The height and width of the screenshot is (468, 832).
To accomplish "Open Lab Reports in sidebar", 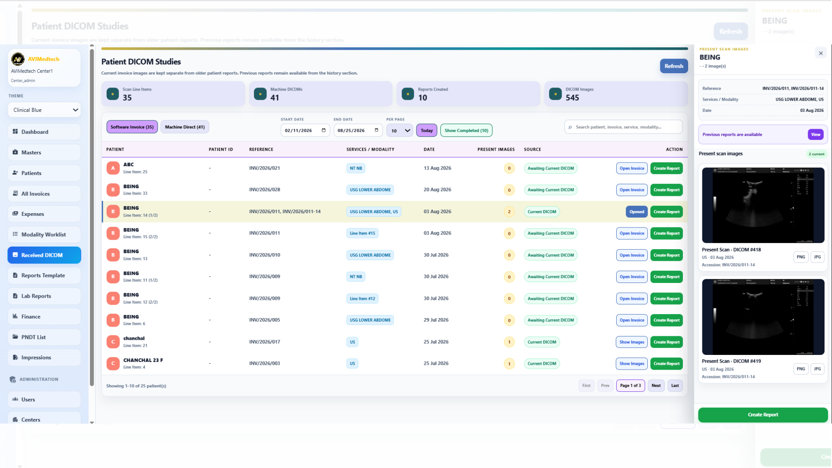I will click(x=44, y=296).
